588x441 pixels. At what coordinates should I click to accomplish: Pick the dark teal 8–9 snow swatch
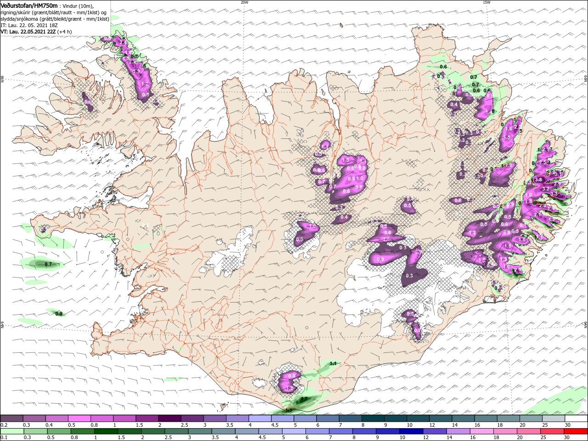[373, 418]
